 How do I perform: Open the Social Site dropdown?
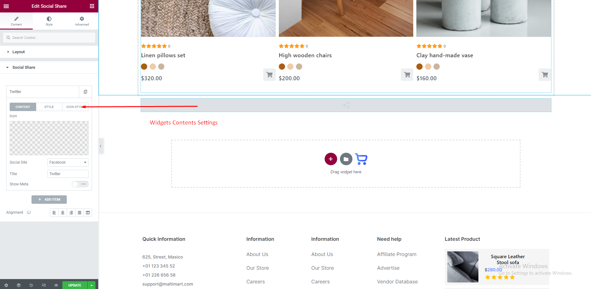coord(68,162)
